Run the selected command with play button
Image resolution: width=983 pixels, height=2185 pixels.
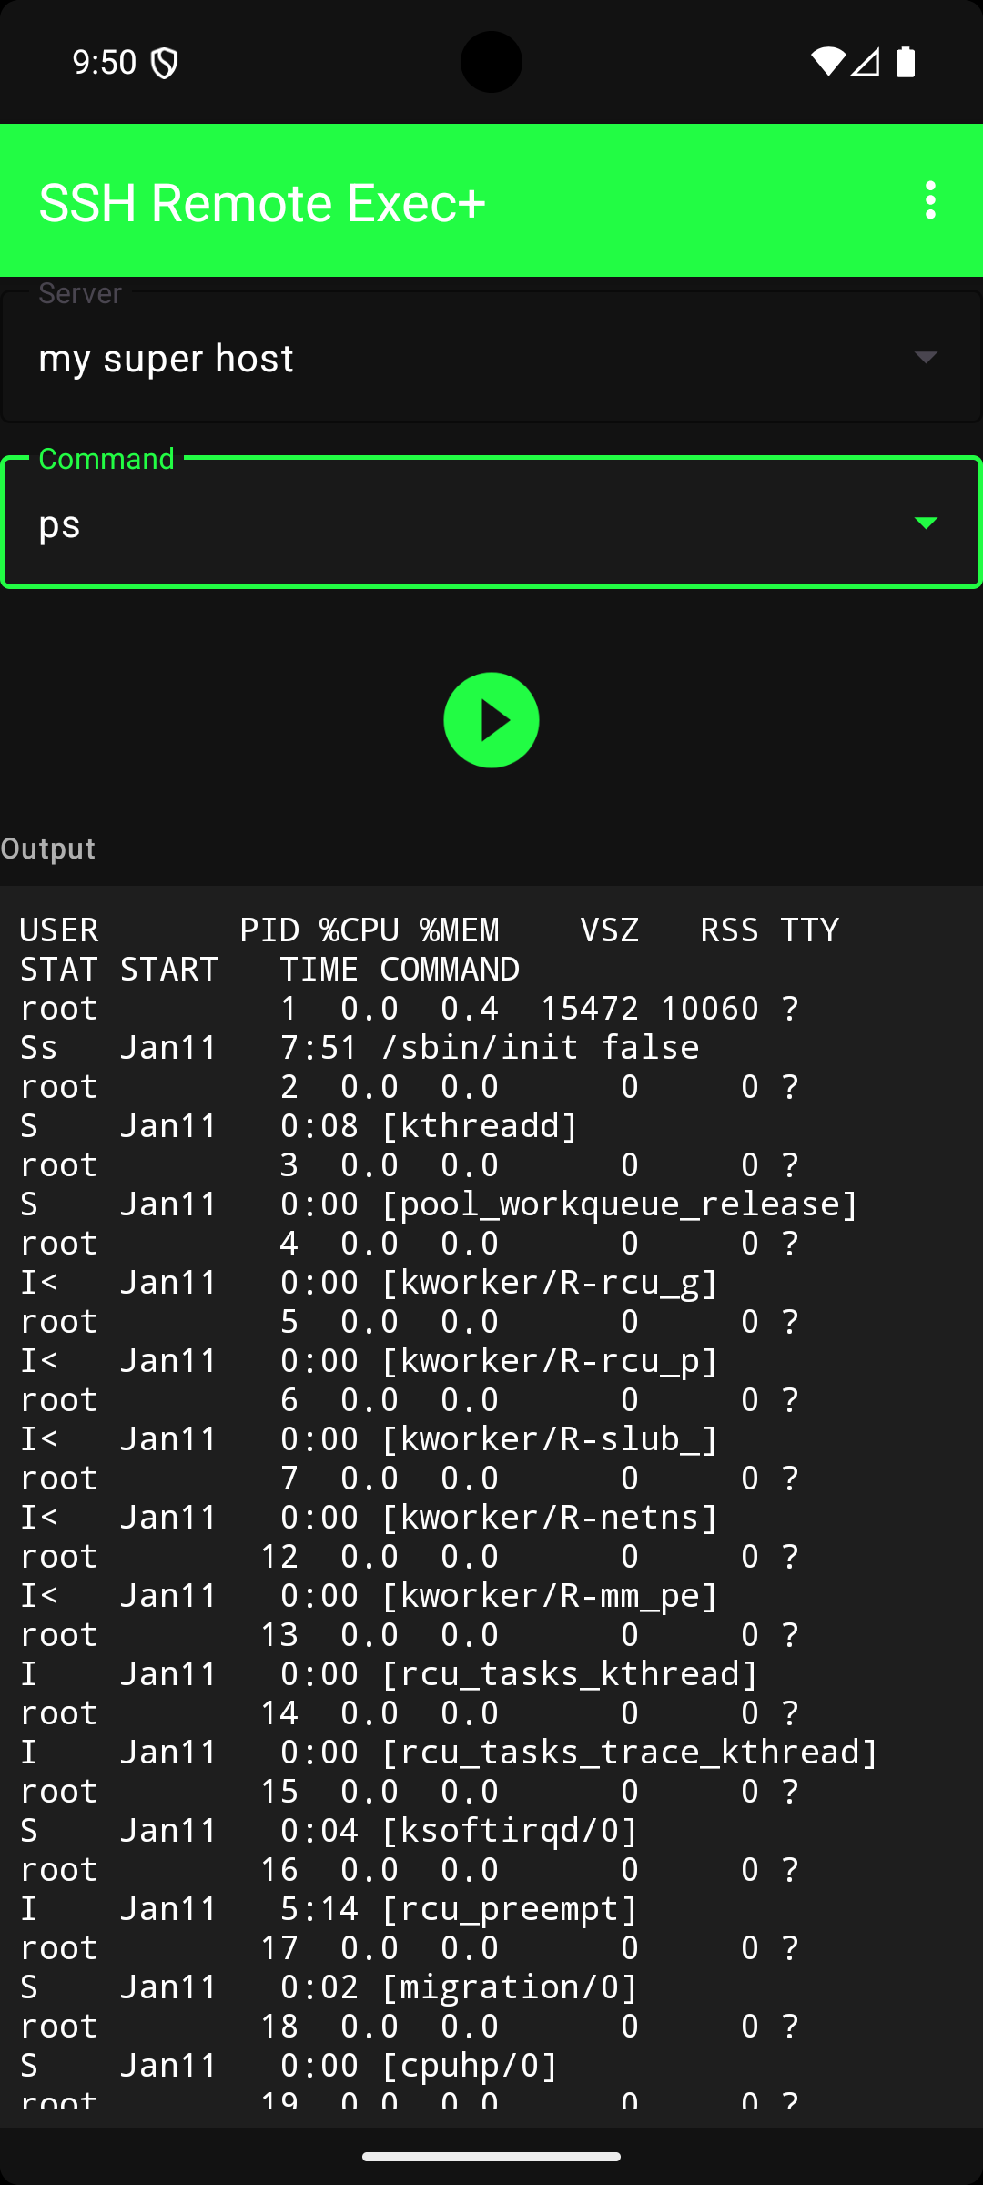(491, 720)
